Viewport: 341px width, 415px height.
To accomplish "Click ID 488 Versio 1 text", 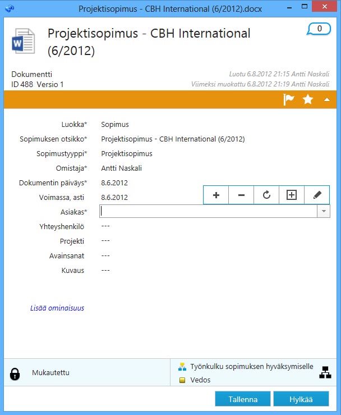I will click(x=37, y=84).
